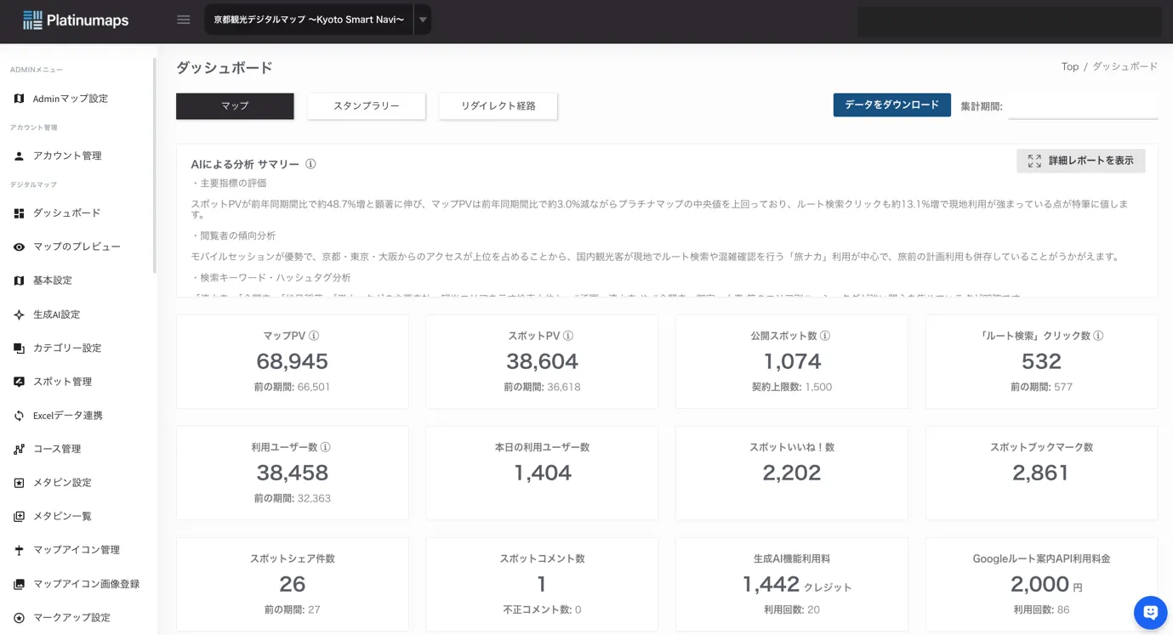Show info tooltip for スポットPV
The image size is (1173, 635).
click(568, 336)
